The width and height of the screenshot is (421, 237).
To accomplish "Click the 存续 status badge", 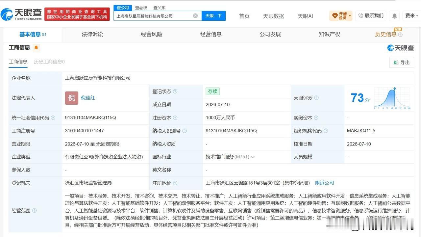I will [x=213, y=92].
